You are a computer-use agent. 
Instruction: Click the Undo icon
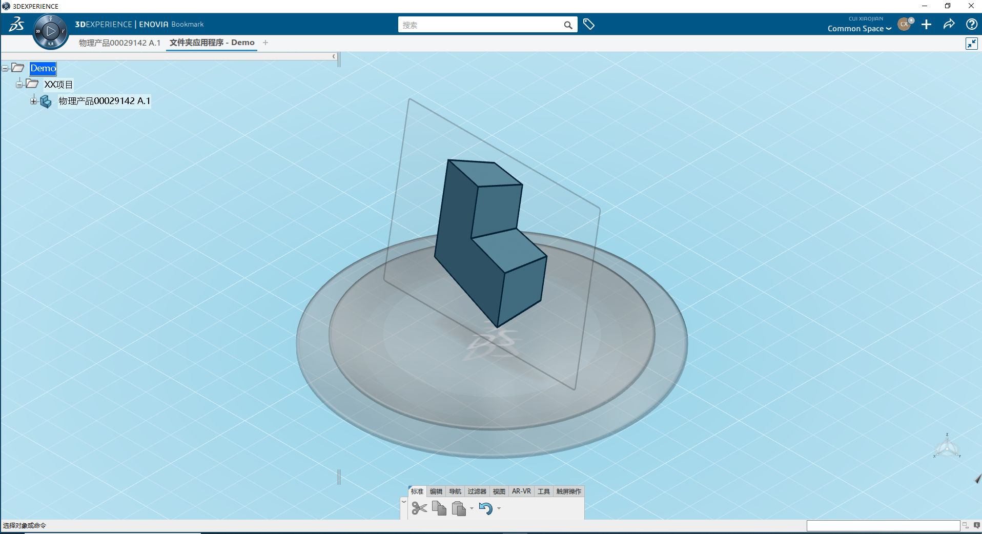(486, 508)
